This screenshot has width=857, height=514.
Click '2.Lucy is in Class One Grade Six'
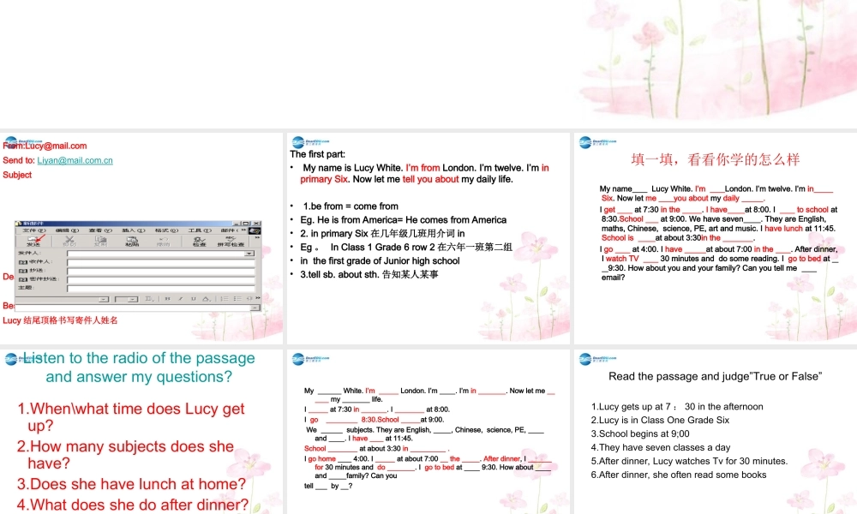pyautogui.click(x=660, y=420)
